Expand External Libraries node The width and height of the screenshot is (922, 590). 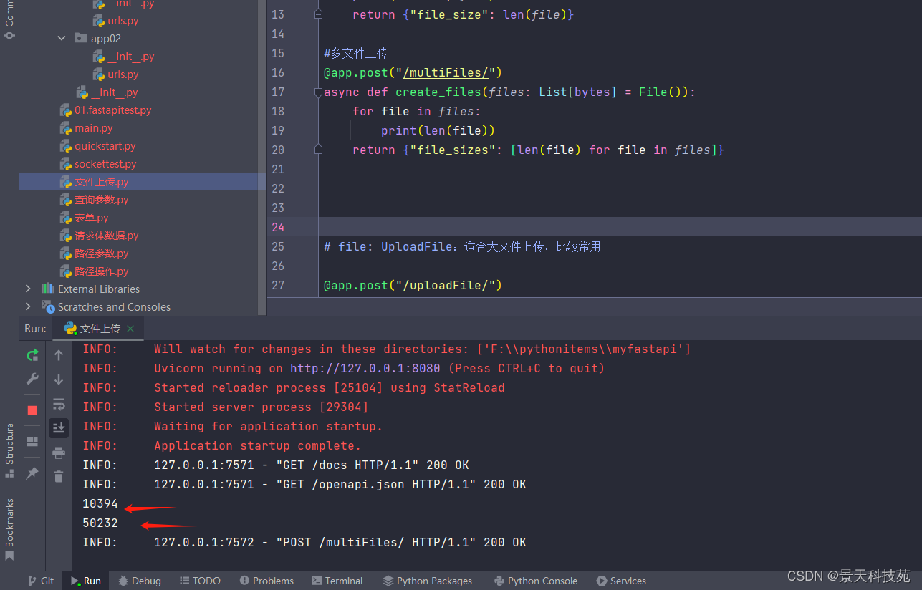(28, 289)
